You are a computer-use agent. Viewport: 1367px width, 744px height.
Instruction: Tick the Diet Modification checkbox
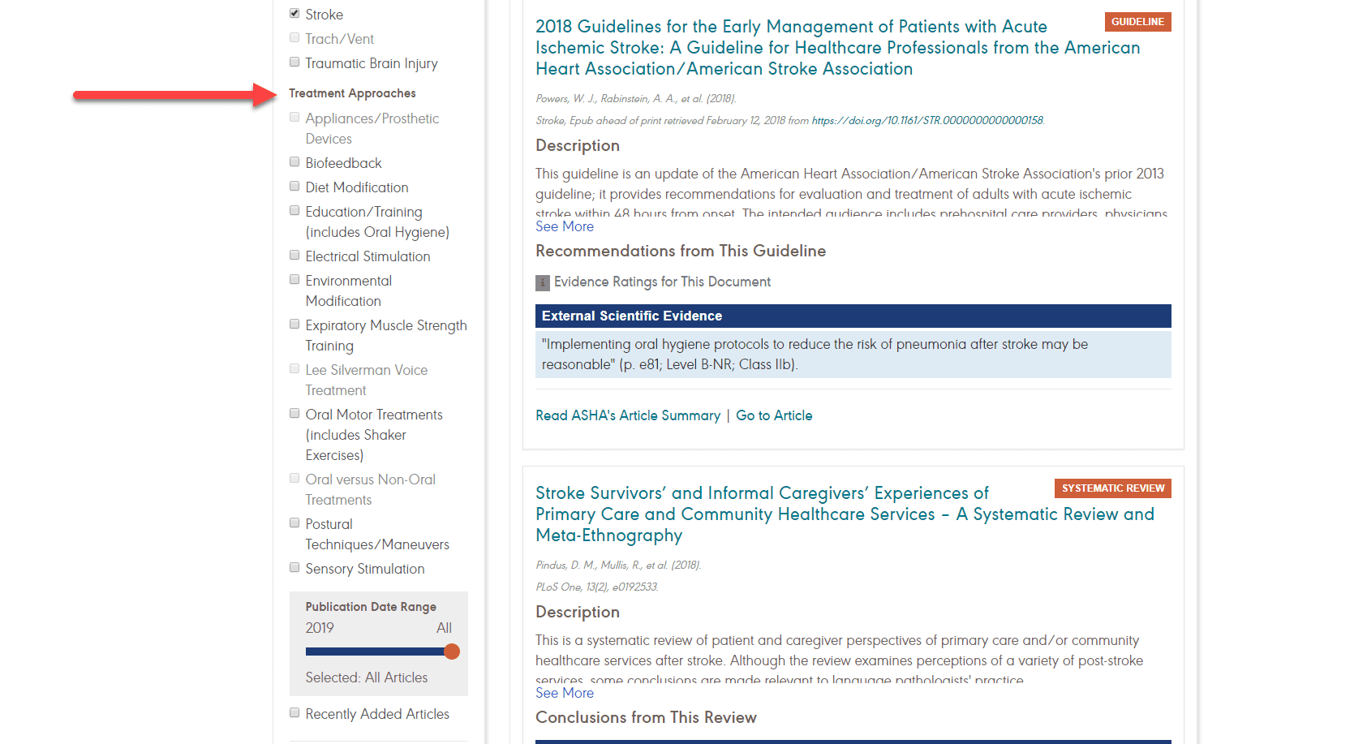click(294, 187)
